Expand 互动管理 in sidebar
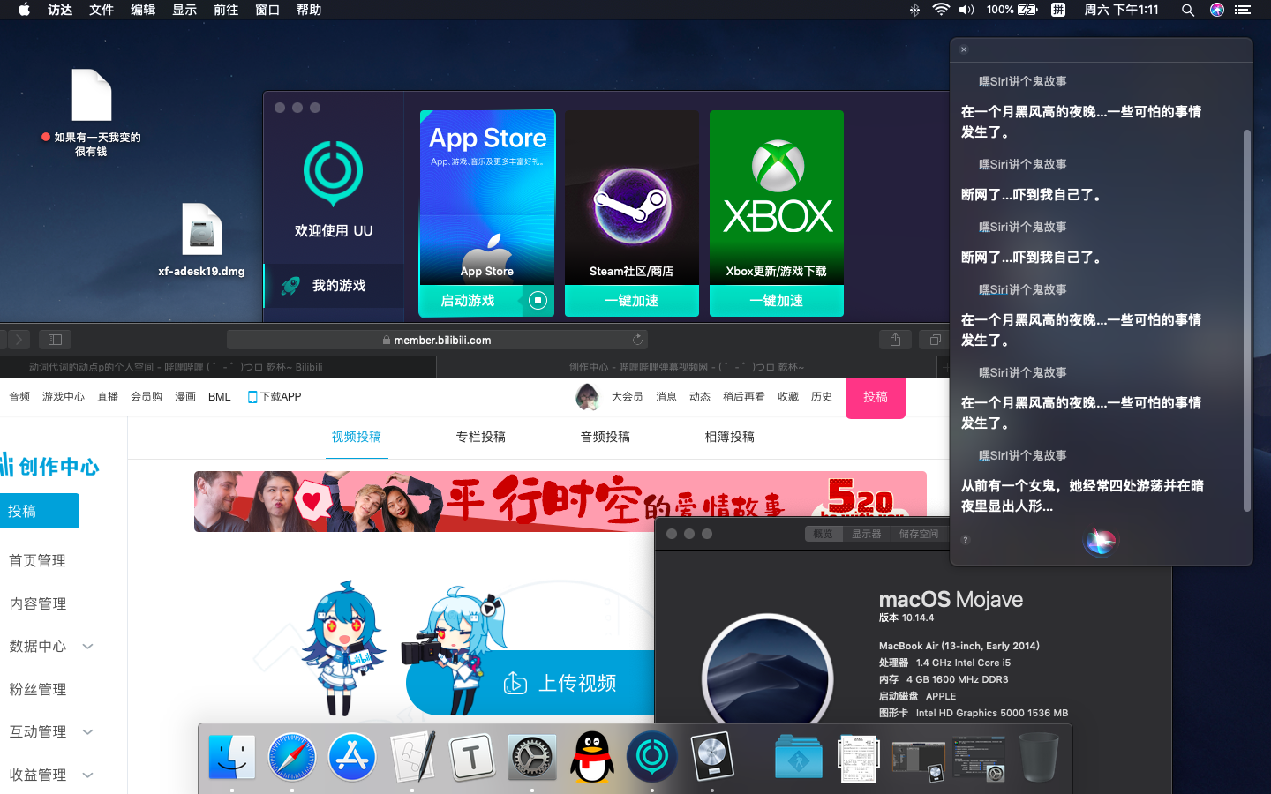The image size is (1271, 794). pos(87,732)
